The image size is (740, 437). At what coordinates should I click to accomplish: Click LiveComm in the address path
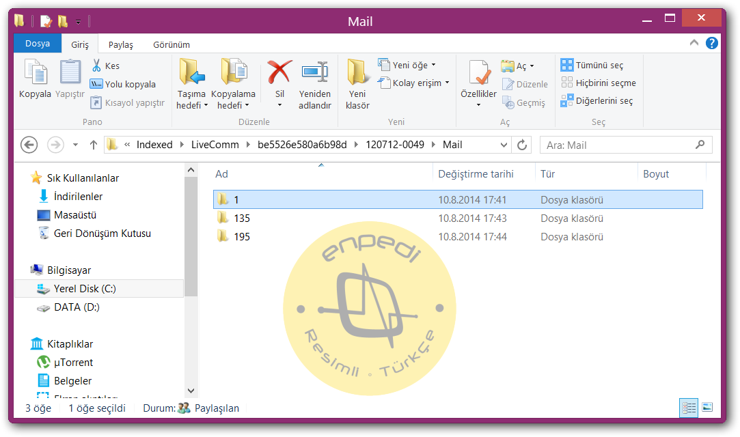tap(215, 145)
